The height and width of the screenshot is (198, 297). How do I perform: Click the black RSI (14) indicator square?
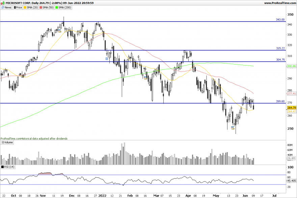[2, 167]
